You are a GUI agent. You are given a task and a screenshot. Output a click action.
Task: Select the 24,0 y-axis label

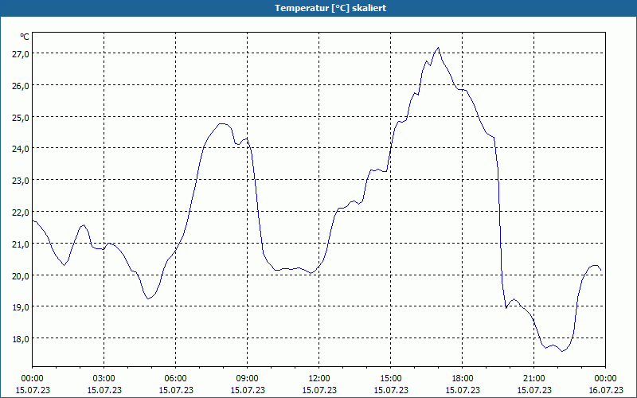21,149
